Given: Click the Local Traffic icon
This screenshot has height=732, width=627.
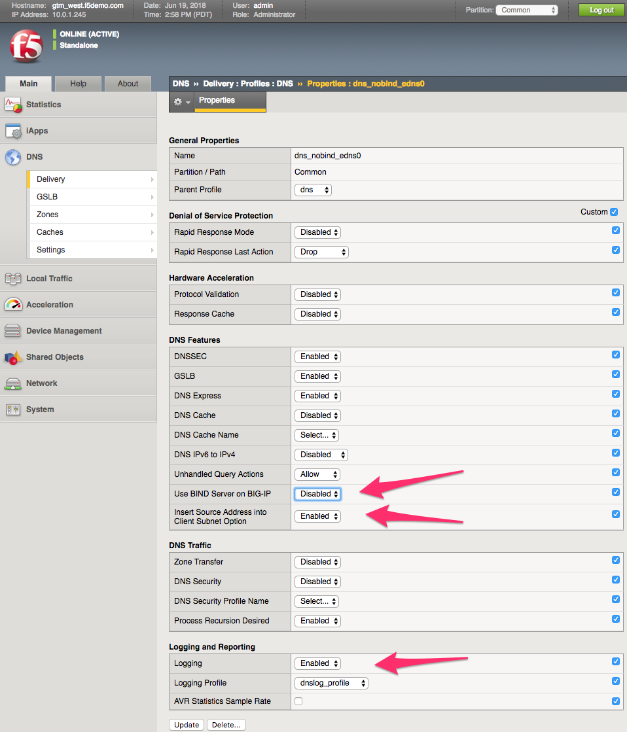Looking at the screenshot, I should pyautogui.click(x=13, y=279).
